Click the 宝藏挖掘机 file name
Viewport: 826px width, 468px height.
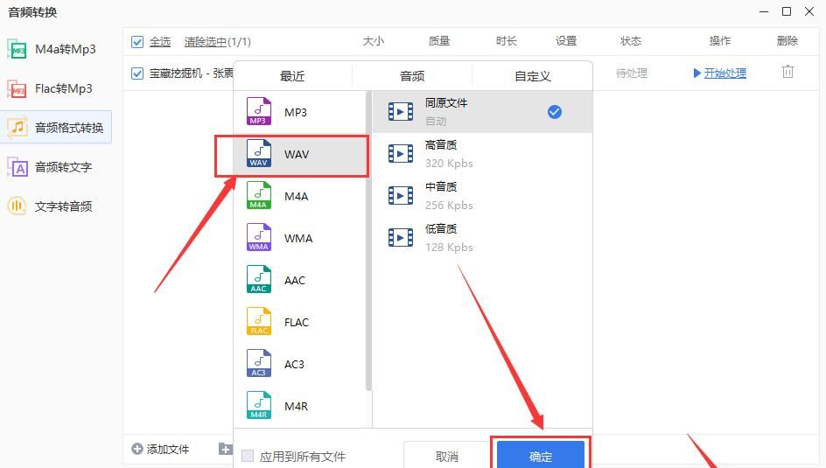tap(192, 73)
